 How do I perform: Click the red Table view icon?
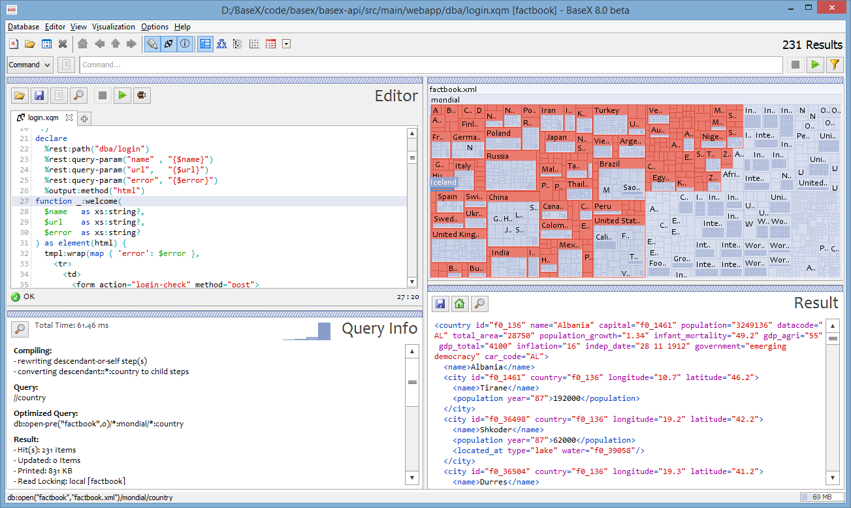coord(270,44)
